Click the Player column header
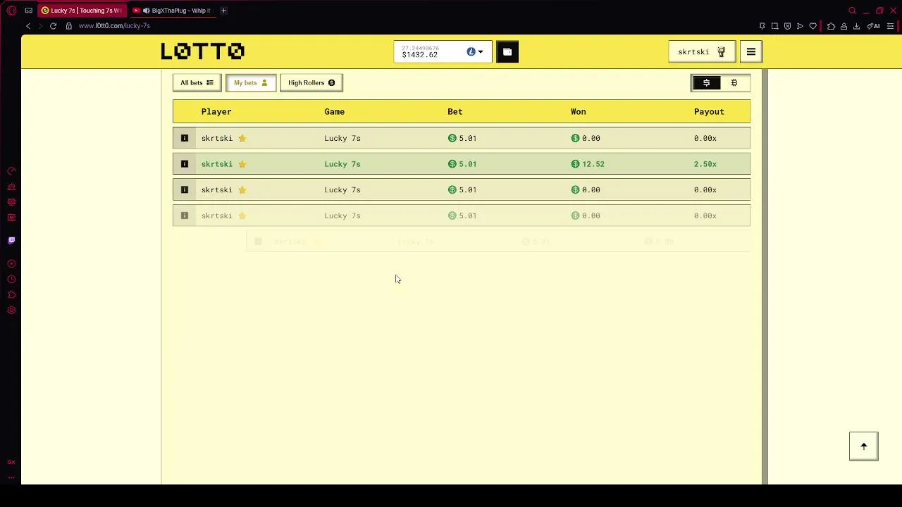This screenshot has height=507, width=902. coord(216,111)
